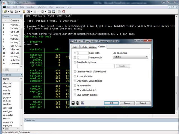Expand the dropdown arrow beside the Open icon
The image size is (179, 134).
8,11
